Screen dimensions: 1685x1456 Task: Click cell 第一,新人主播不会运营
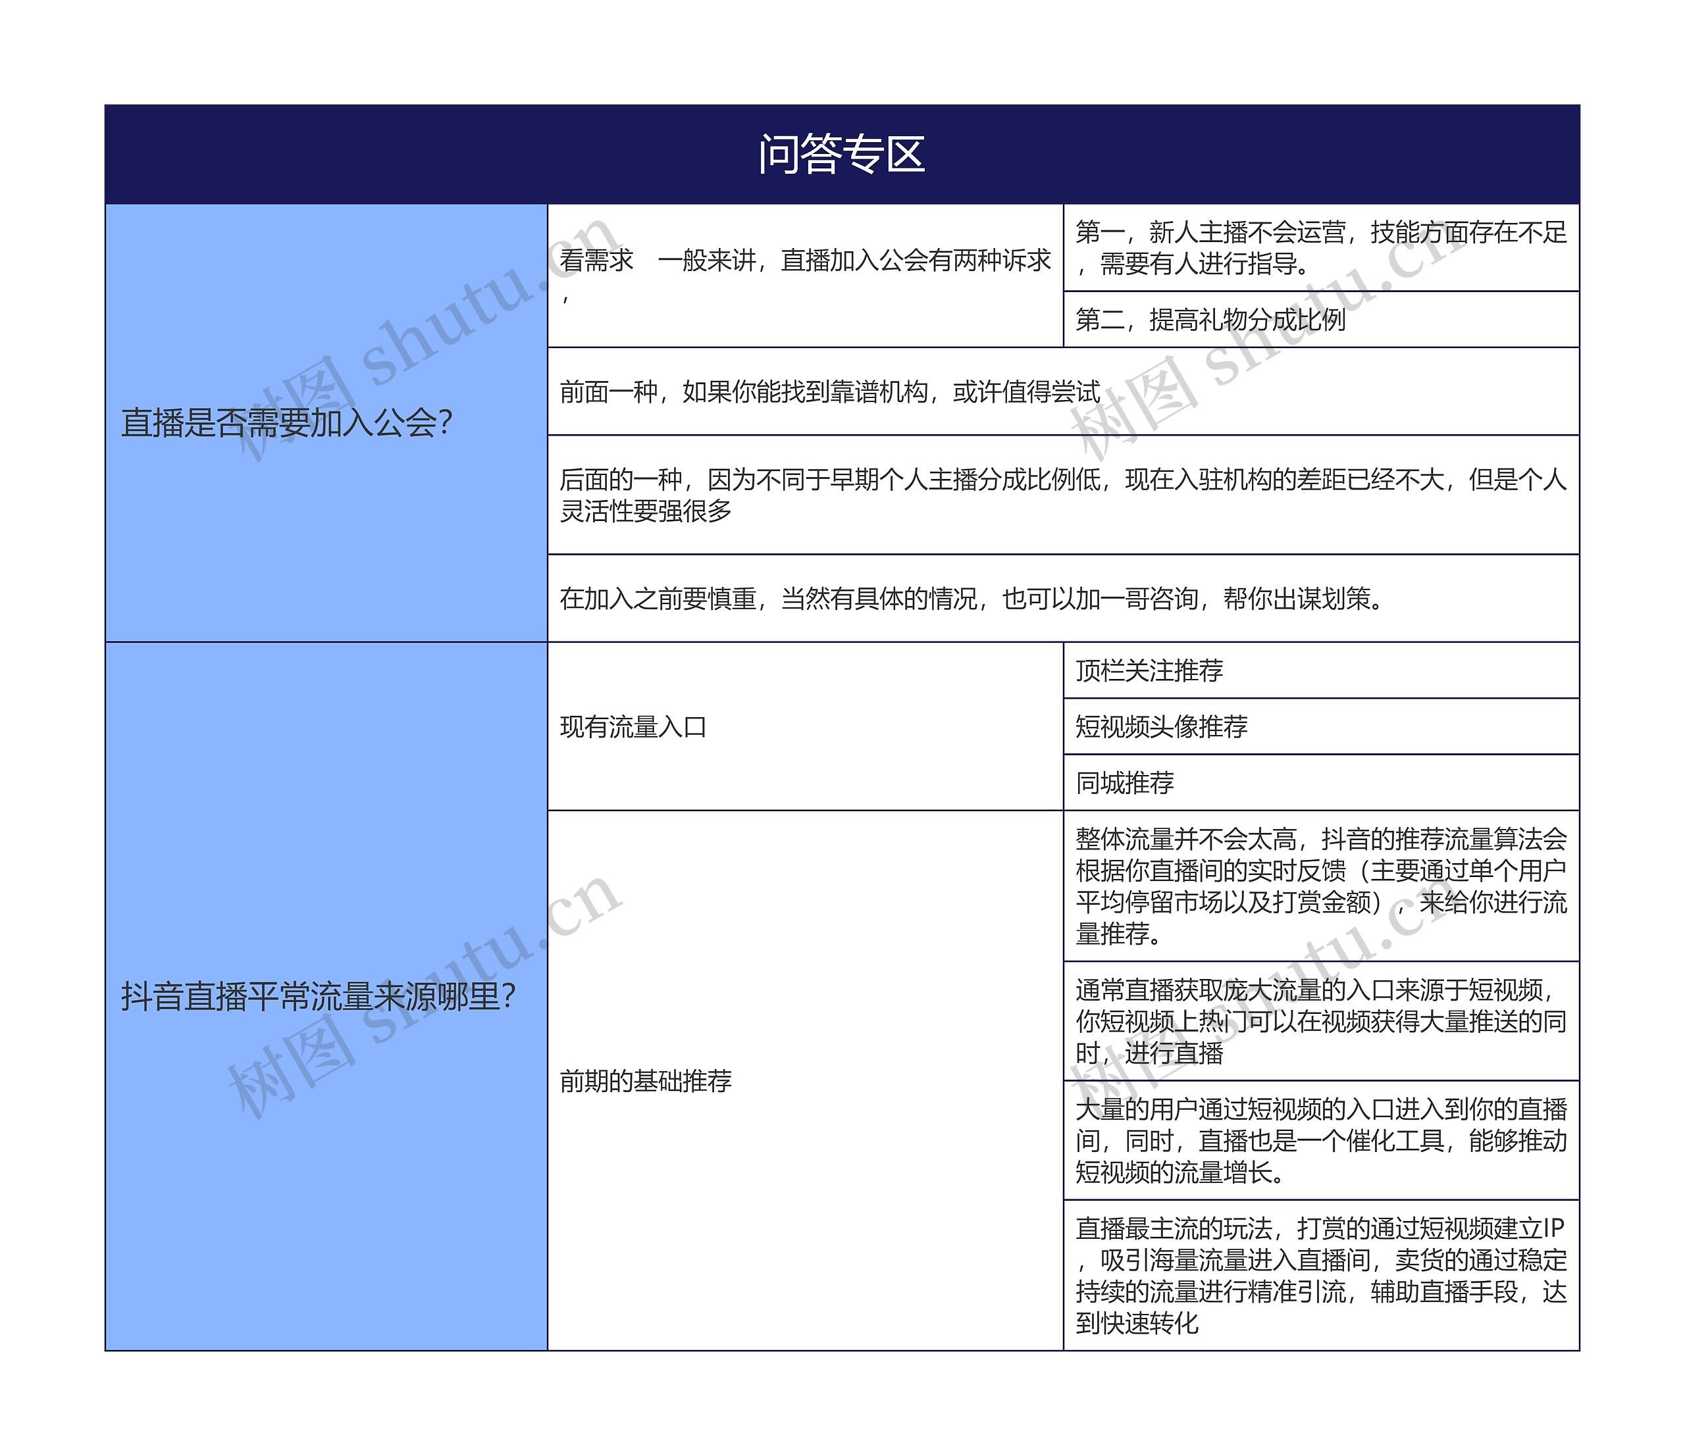pos(1322,248)
